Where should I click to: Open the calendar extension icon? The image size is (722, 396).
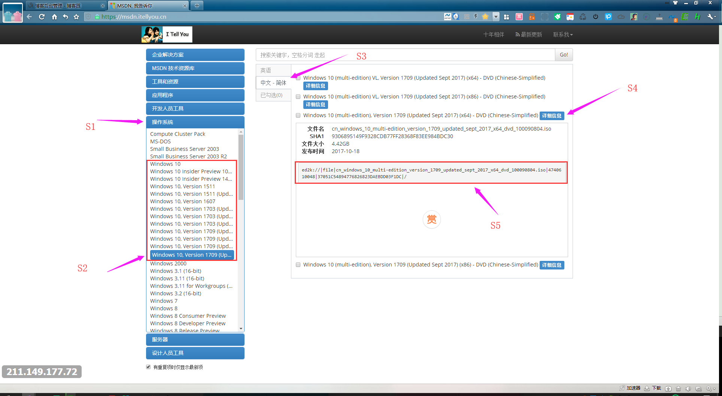pos(570,16)
